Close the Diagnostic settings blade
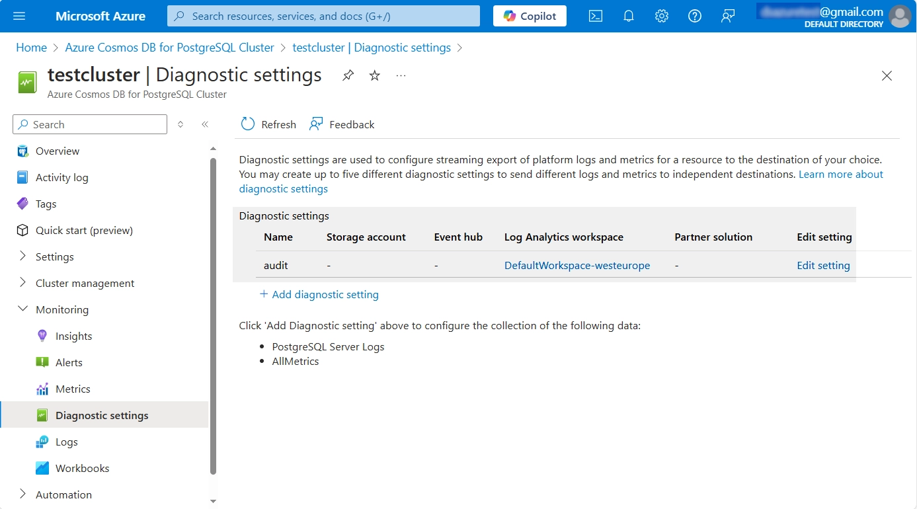 tap(887, 75)
